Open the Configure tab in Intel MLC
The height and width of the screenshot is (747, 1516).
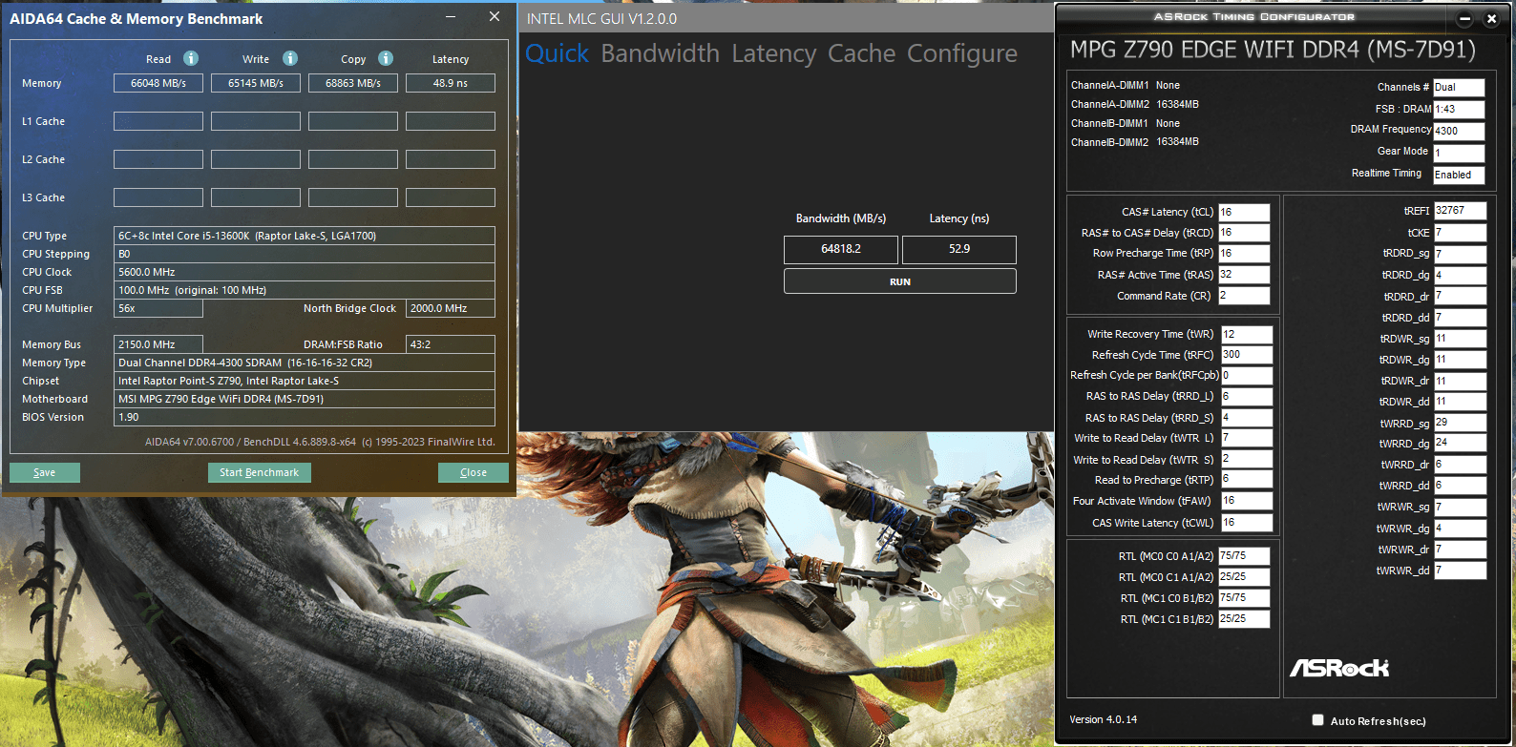coord(962,53)
